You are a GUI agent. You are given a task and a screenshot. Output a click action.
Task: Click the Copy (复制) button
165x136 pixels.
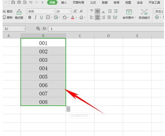pos(7,17)
